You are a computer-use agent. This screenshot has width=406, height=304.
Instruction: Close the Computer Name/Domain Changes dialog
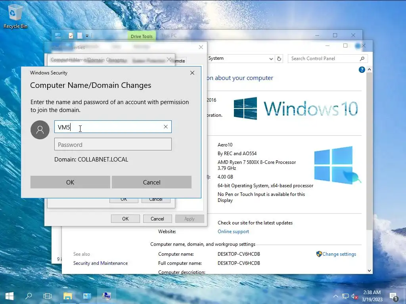(x=169, y=59)
